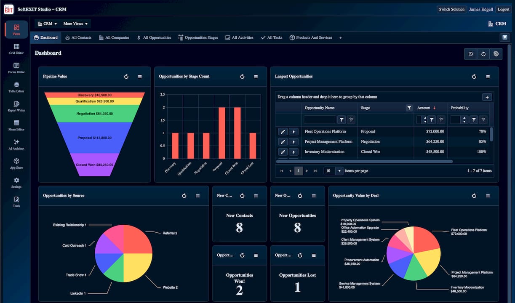Edit the Fleet Operations Platform row
The height and width of the screenshot is (303, 515).
coord(283,132)
